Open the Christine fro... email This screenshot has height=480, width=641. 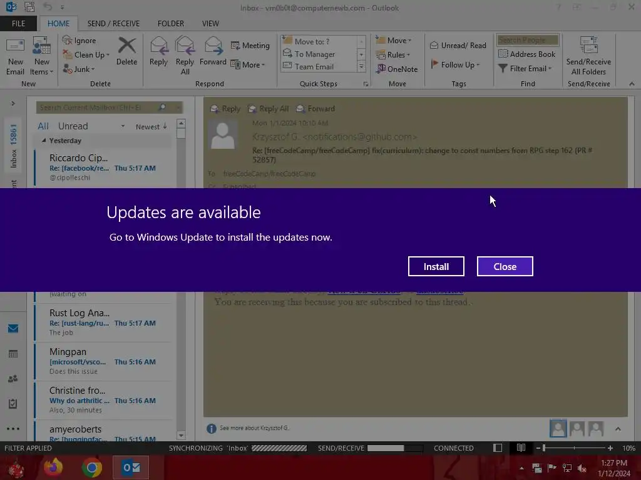click(103, 399)
